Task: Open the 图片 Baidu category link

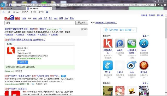Action: (50, 18)
